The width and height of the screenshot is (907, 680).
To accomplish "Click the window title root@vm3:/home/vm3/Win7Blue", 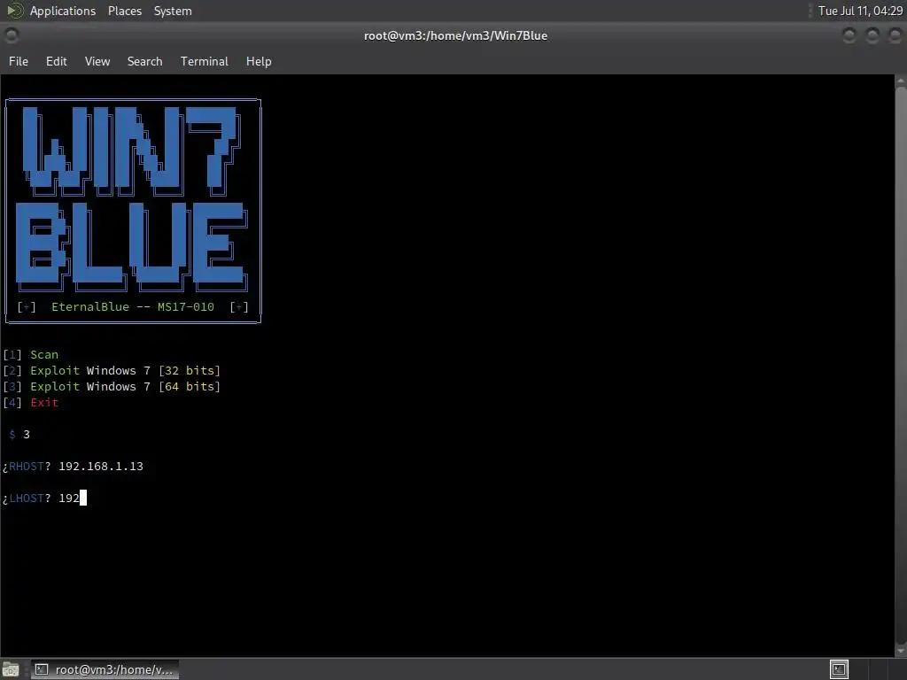I will 455,35.
